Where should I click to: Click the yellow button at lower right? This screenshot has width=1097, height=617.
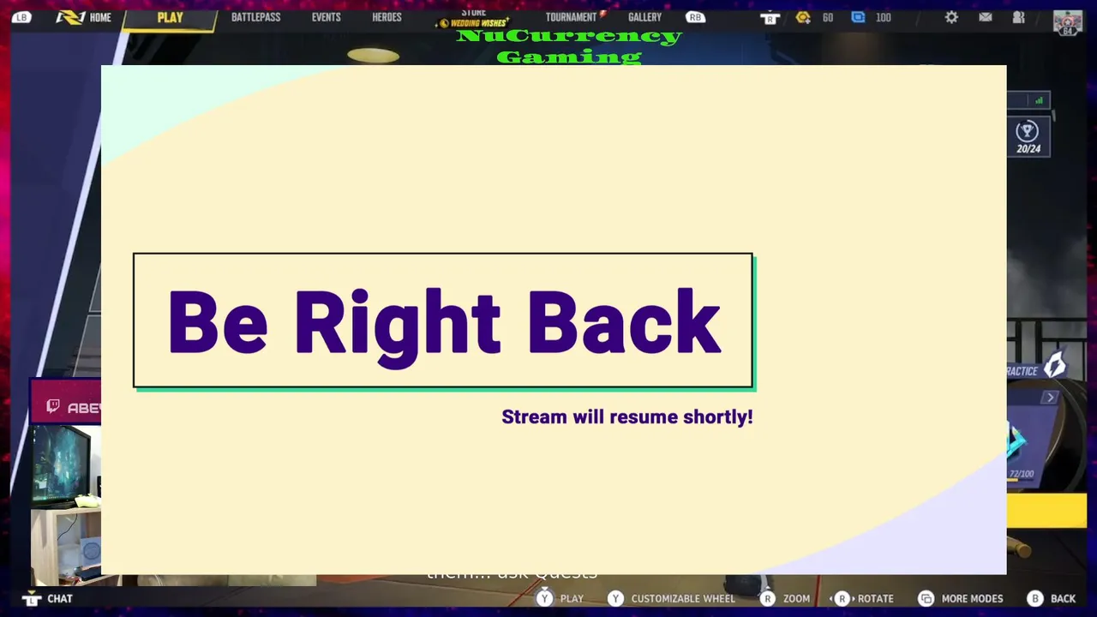click(1046, 511)
